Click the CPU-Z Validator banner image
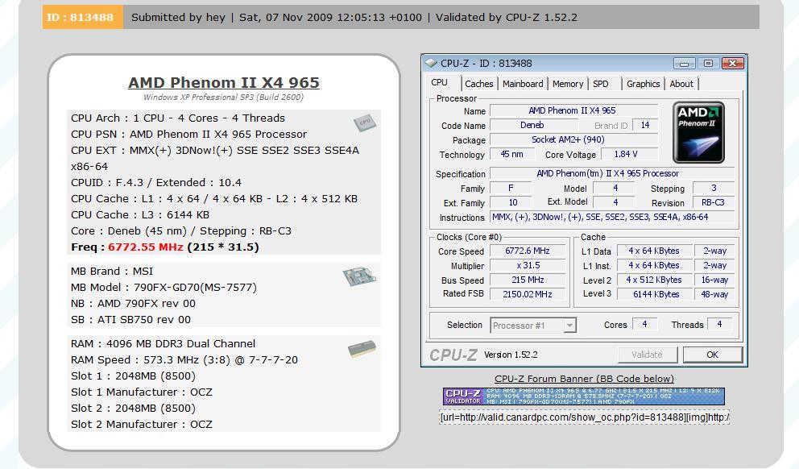The image size is (799, 469). pyautogui.click(x=584, y=396)
